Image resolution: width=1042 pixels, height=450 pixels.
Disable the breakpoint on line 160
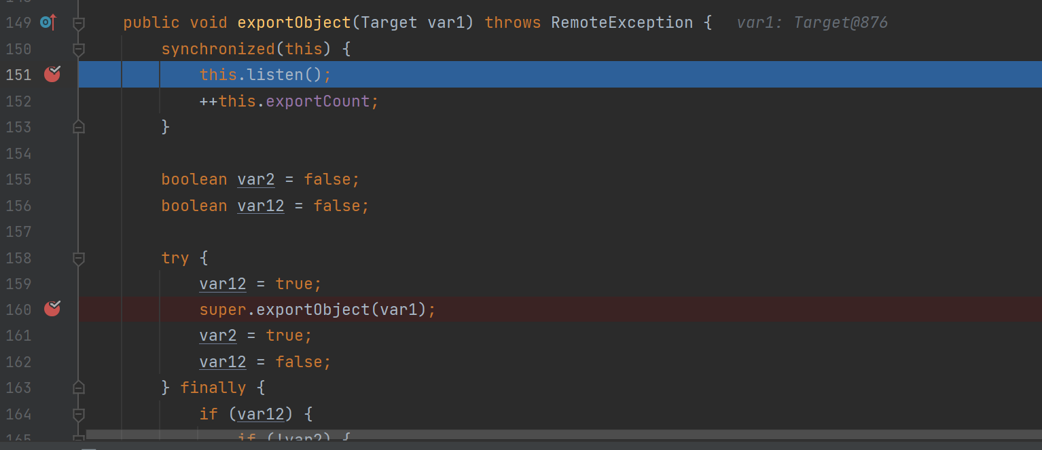(52, 309)
